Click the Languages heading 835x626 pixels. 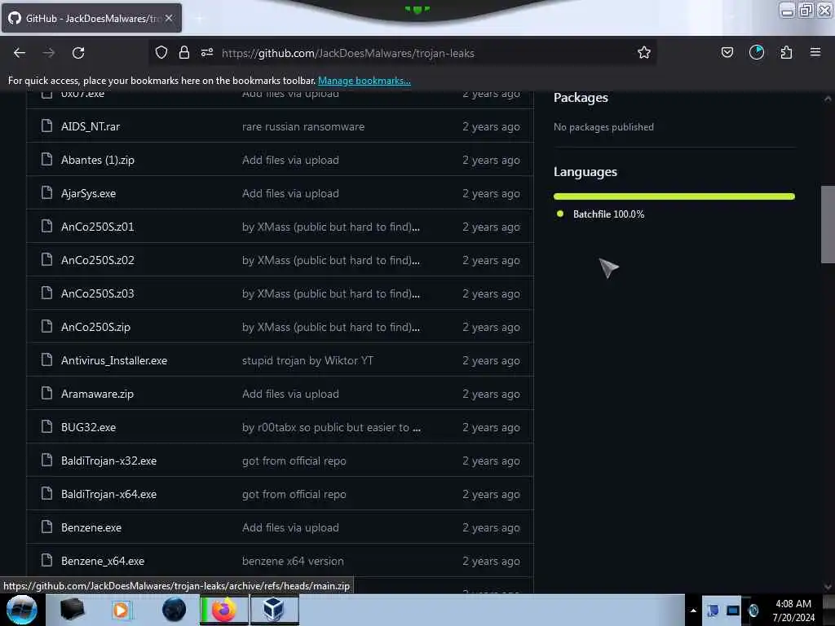tap(585, 172)
